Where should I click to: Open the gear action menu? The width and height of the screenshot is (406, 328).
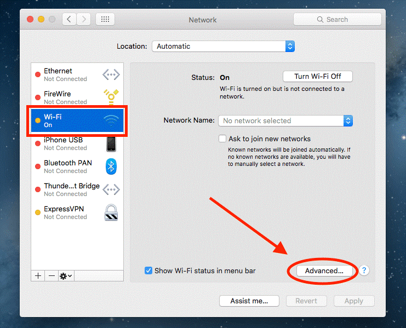[x=66, y=276]
